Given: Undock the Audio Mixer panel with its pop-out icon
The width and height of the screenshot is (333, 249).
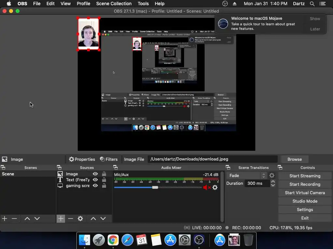Looking at the screenshot, I should (115, 168).
